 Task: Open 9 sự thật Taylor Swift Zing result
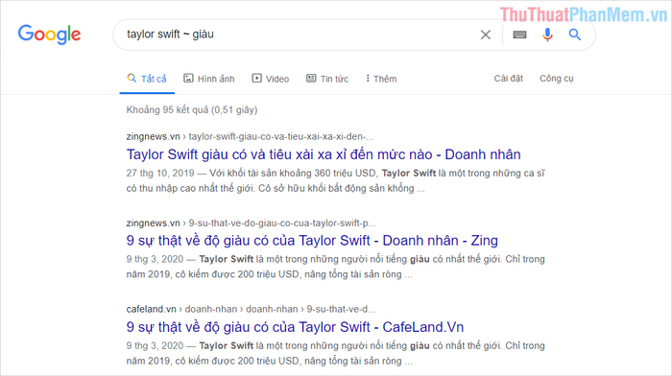pos(312,241)
